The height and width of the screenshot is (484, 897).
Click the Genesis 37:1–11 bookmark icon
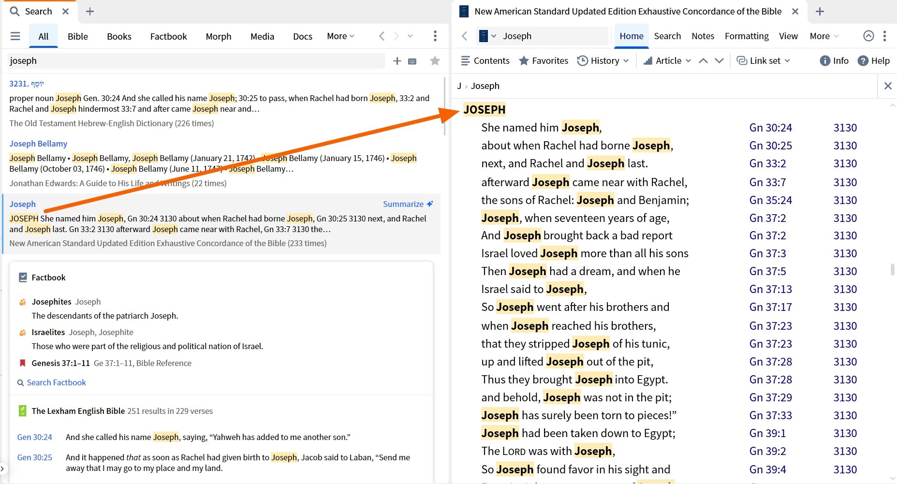(x=22, y=363)
